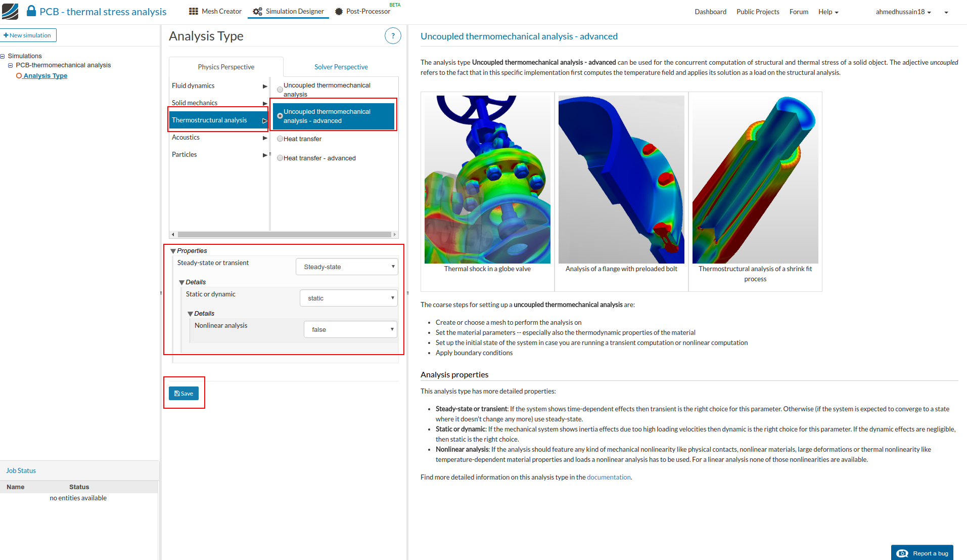Open the Nonlinear analysis dropdown
Image resolution: width=967 pixels, height=560 pixels.
(350, 329)
